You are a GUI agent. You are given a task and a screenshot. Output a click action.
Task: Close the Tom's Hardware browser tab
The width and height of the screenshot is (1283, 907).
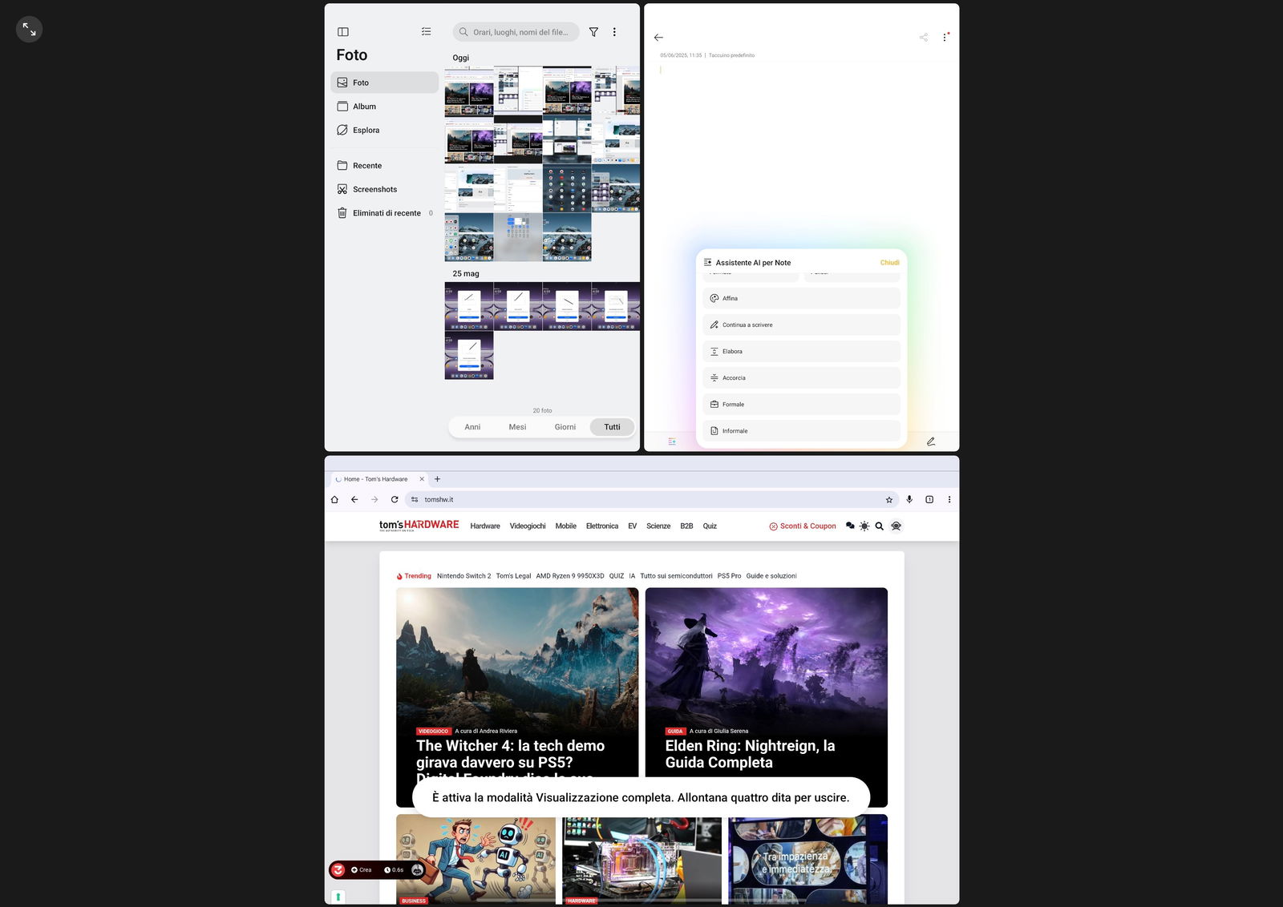(x=422, y=479)
